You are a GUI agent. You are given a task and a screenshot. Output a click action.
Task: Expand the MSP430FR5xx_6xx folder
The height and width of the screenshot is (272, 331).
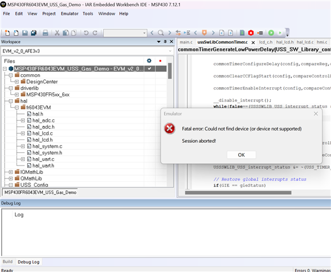(x=16, y=95)
